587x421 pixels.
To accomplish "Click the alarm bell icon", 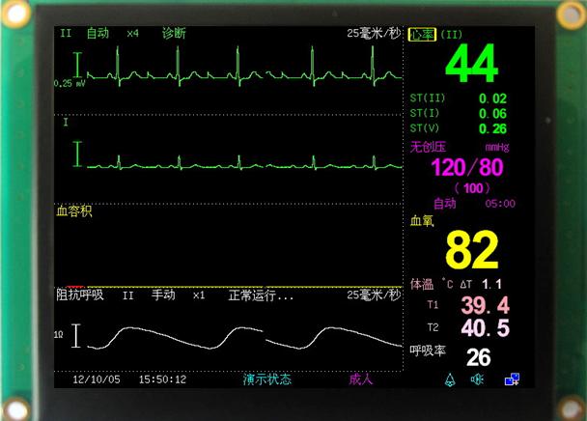I will click(x=450, y=379).
